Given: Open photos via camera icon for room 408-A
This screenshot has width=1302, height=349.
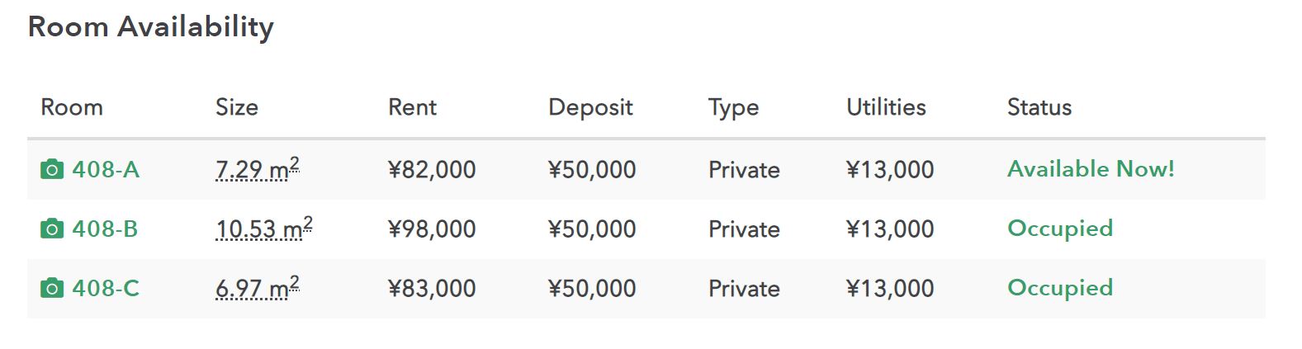Looking at the screenshot, I should (x=51, y=170).
